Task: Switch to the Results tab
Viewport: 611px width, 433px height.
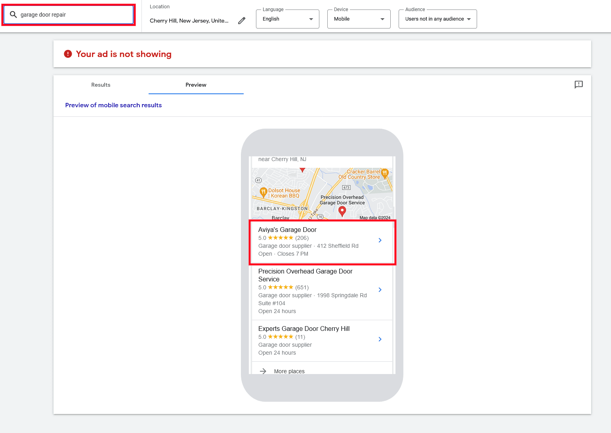Action: tap(101, 85)
